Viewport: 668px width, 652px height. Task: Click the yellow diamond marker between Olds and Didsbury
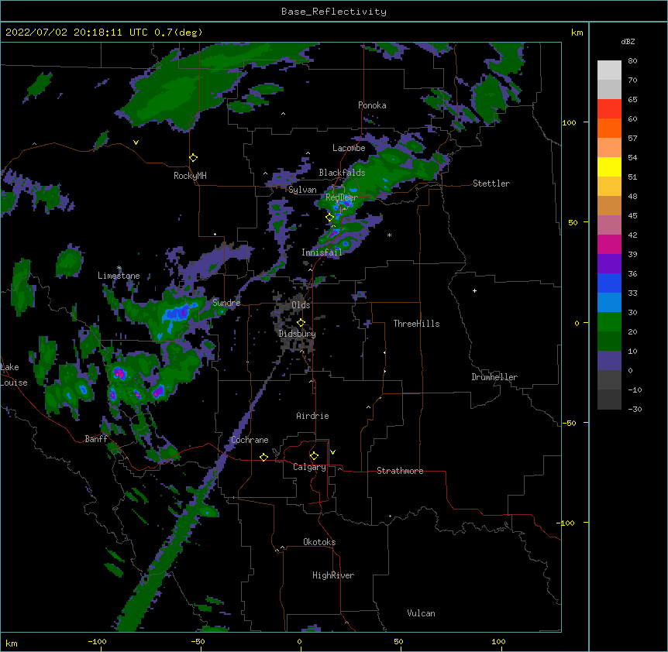click(301, 323)
